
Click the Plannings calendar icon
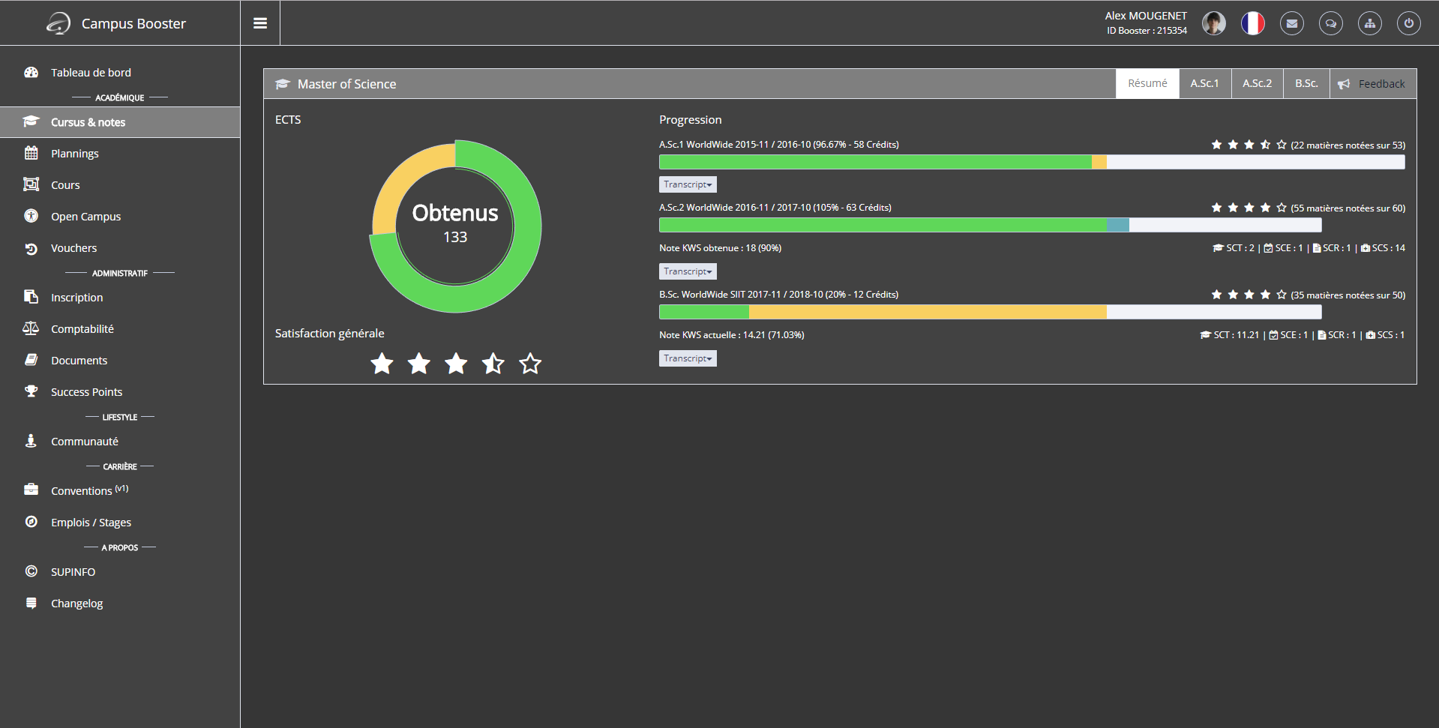click(x=31, y=153)
